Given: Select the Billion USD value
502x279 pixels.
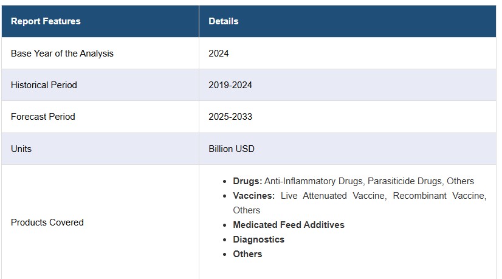Looking at the screenshot, I should (232, 149).
